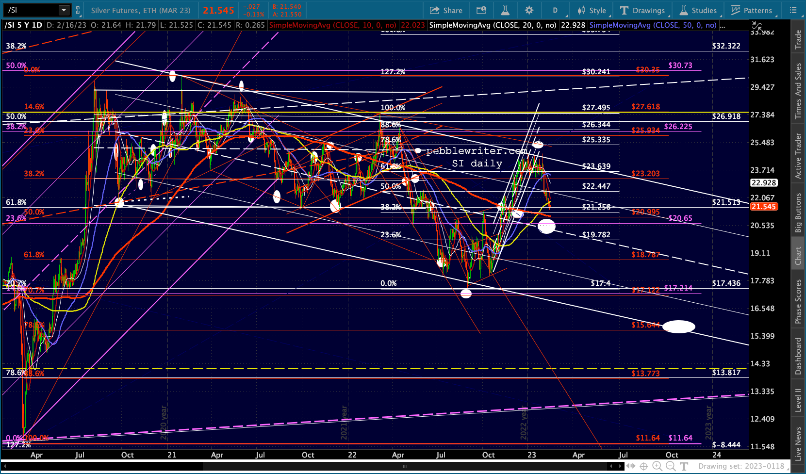The width and height of the screenshot is (806, 474).
Task: Activate the crosshair pan icon
Action: point(644,466)
